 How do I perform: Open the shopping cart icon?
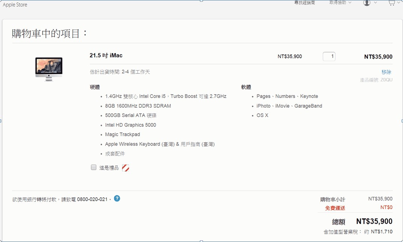pos(391,3)
